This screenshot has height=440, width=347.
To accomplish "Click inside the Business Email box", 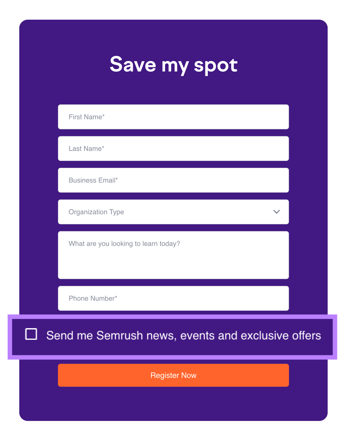I will [x=173, y=180].
